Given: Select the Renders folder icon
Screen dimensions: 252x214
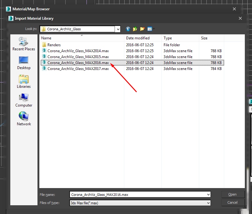Looking at the screenshot, I should (x=44, y=45).
